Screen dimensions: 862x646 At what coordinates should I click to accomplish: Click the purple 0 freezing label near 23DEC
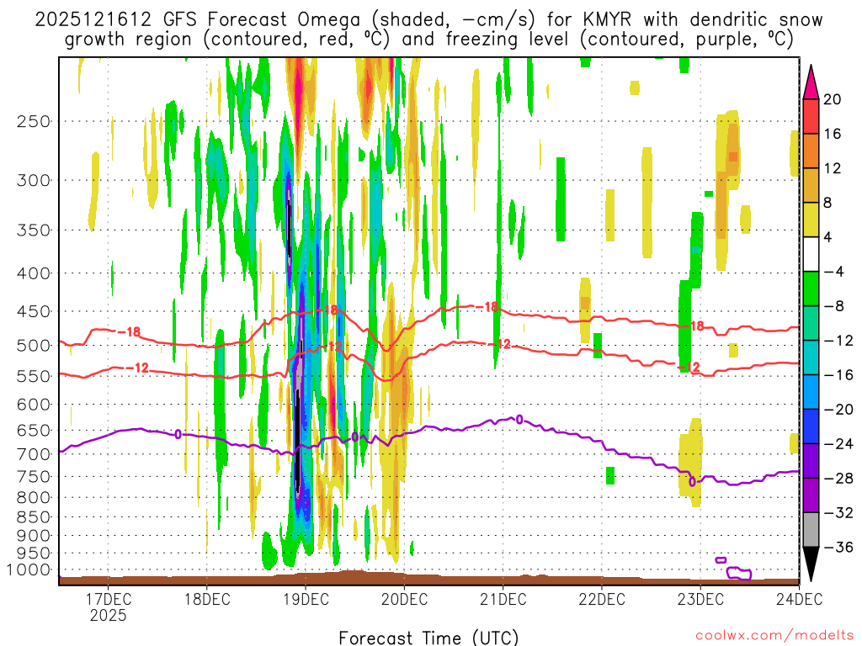[692, 482]
